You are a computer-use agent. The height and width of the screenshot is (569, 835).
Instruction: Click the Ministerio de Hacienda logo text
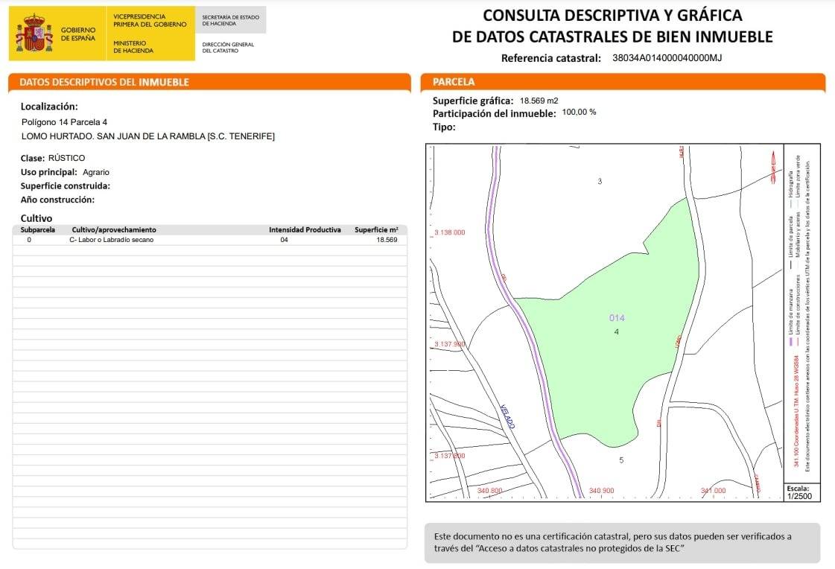point(133,47)
